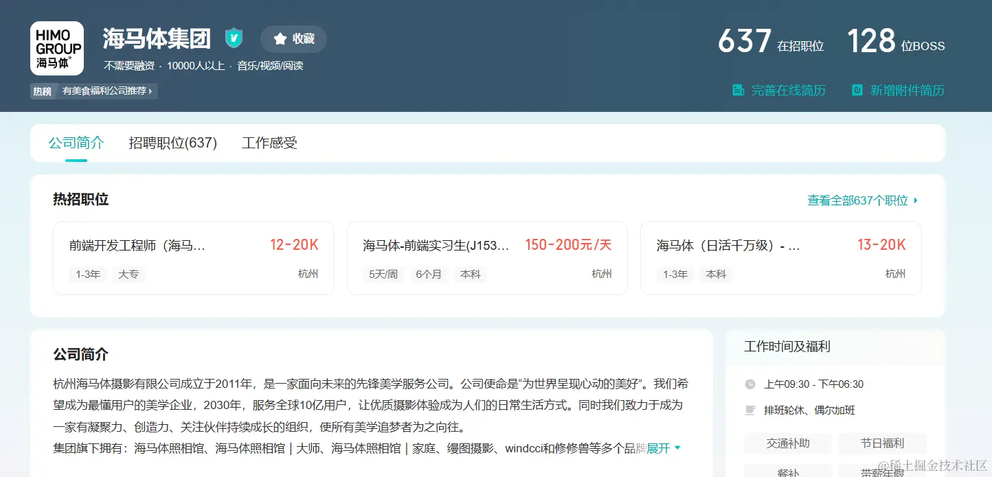This screenshot has height=477, width=992.
Task: Switch to the 招聘职位(637) tab
Action: click(173, 143)
